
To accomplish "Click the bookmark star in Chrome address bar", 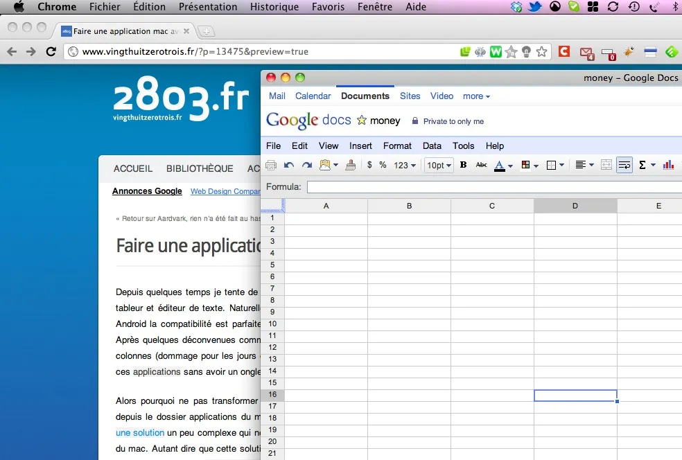I will click(541, 52).
